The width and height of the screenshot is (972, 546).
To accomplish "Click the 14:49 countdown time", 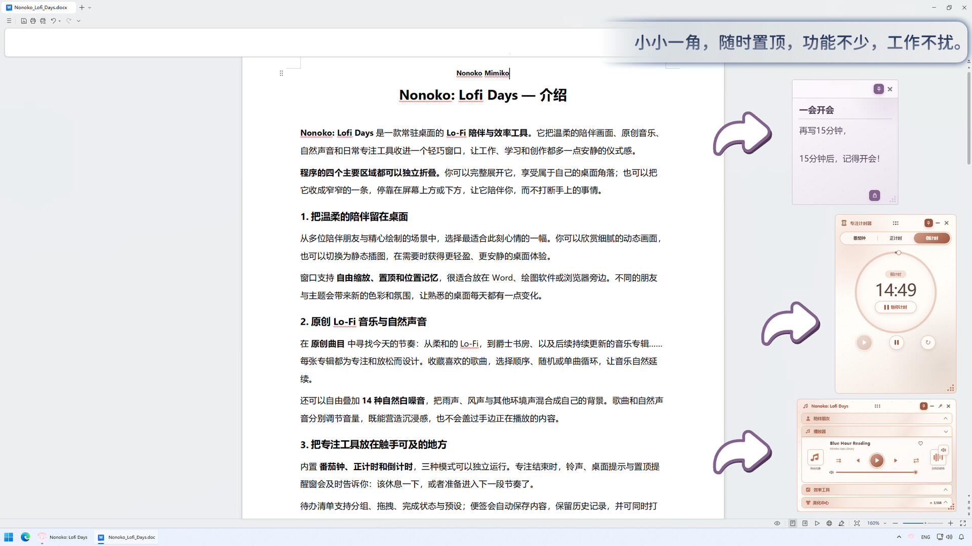I will click(x=896, y=290).
